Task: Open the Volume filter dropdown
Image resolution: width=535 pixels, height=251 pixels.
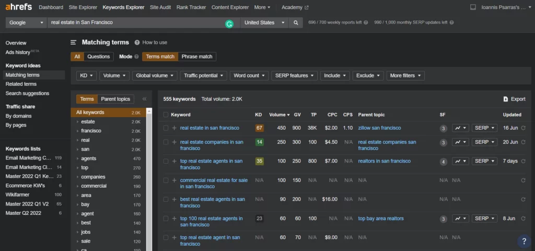Action: pos(114,76)
